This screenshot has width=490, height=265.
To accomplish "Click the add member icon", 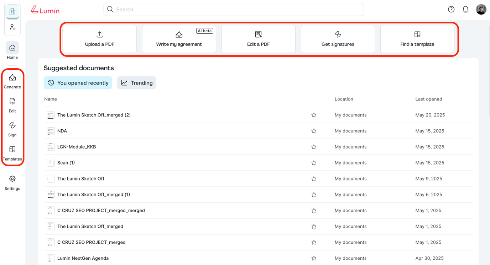I will tap(12, 27).
